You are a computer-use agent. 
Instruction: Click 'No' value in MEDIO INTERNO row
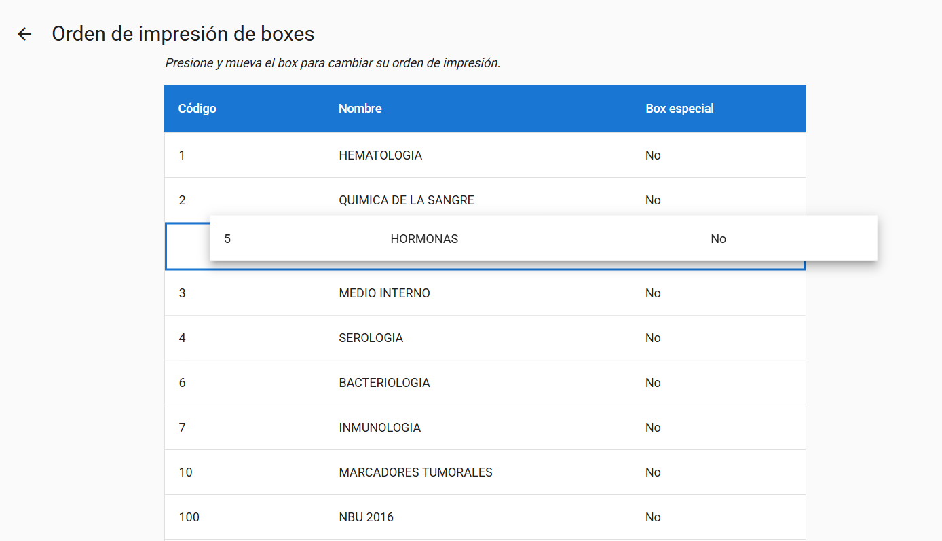point(653,293)
